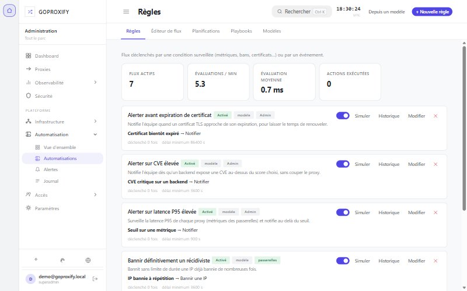The image size is (467, 291).
Task: Disable the certificate expiration rule toggle
Action: point(343,115)
